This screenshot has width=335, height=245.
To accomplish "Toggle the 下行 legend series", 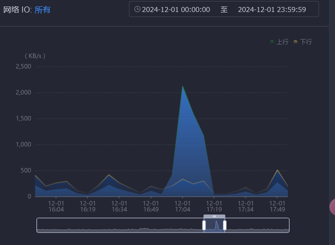I will 302,41.
